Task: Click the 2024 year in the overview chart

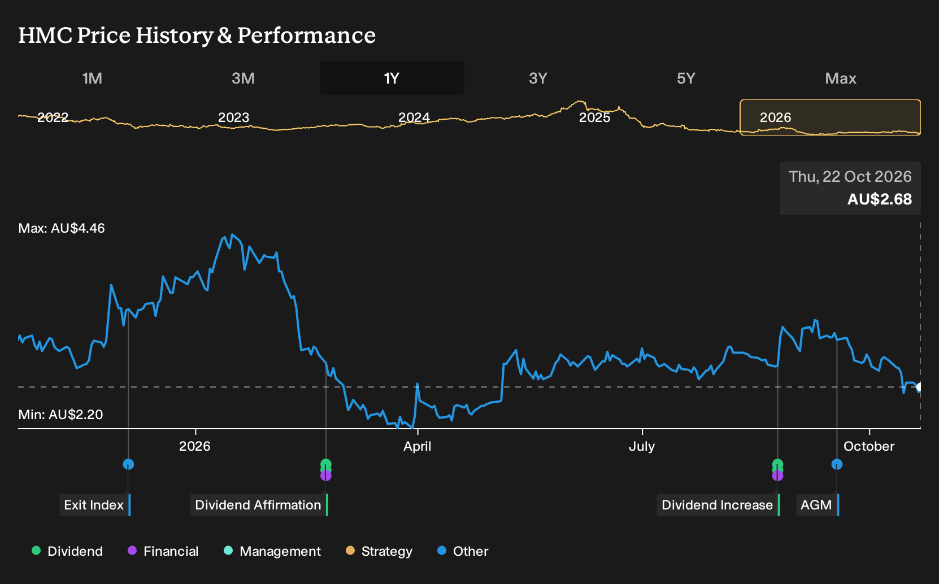Action: (x=414, y=117)
